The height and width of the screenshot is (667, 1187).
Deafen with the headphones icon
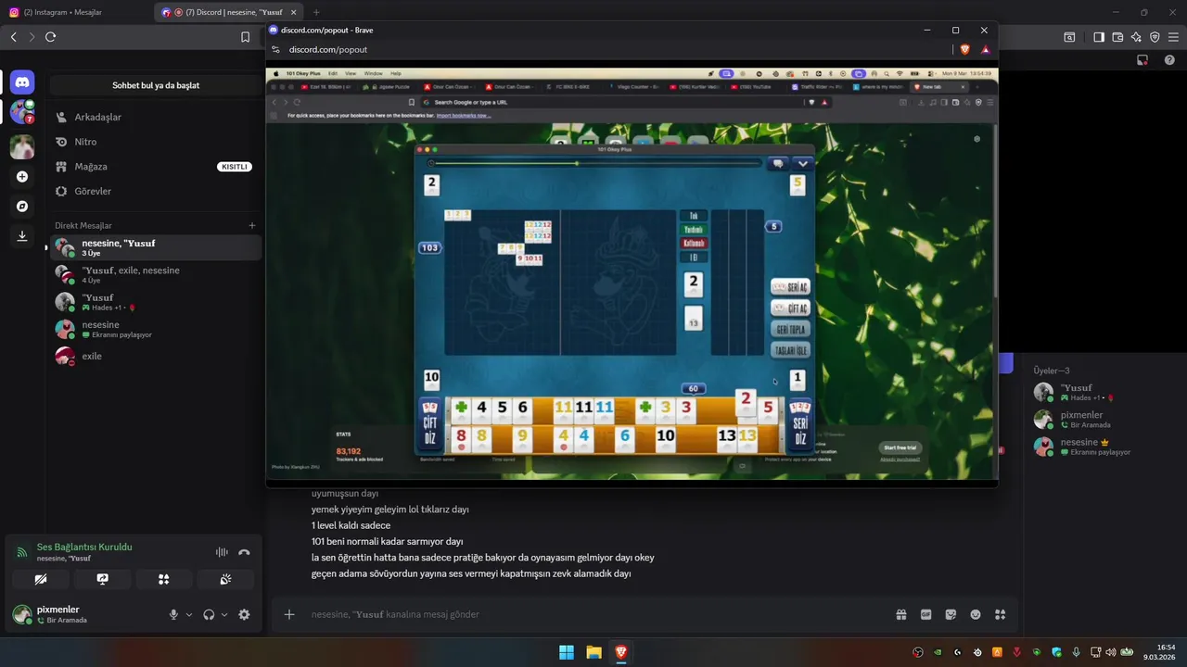tap(209, 614)
